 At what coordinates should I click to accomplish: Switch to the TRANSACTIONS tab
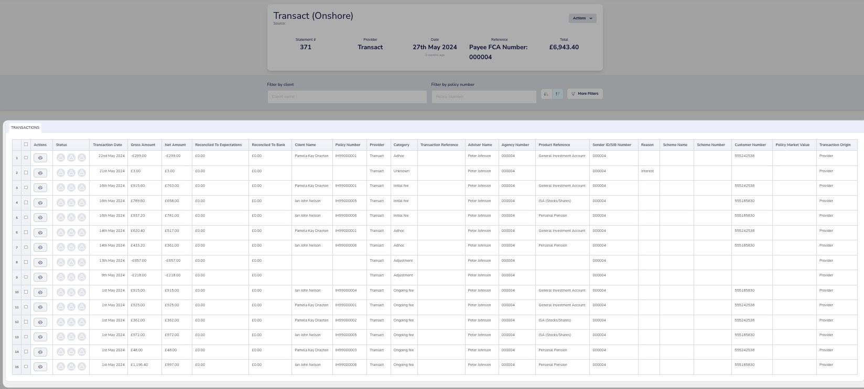25,128
